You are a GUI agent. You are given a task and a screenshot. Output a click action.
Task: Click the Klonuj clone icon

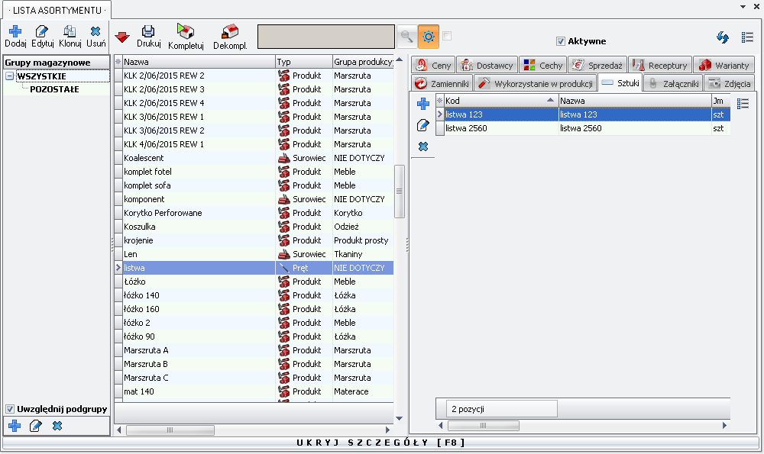(70, 32)
